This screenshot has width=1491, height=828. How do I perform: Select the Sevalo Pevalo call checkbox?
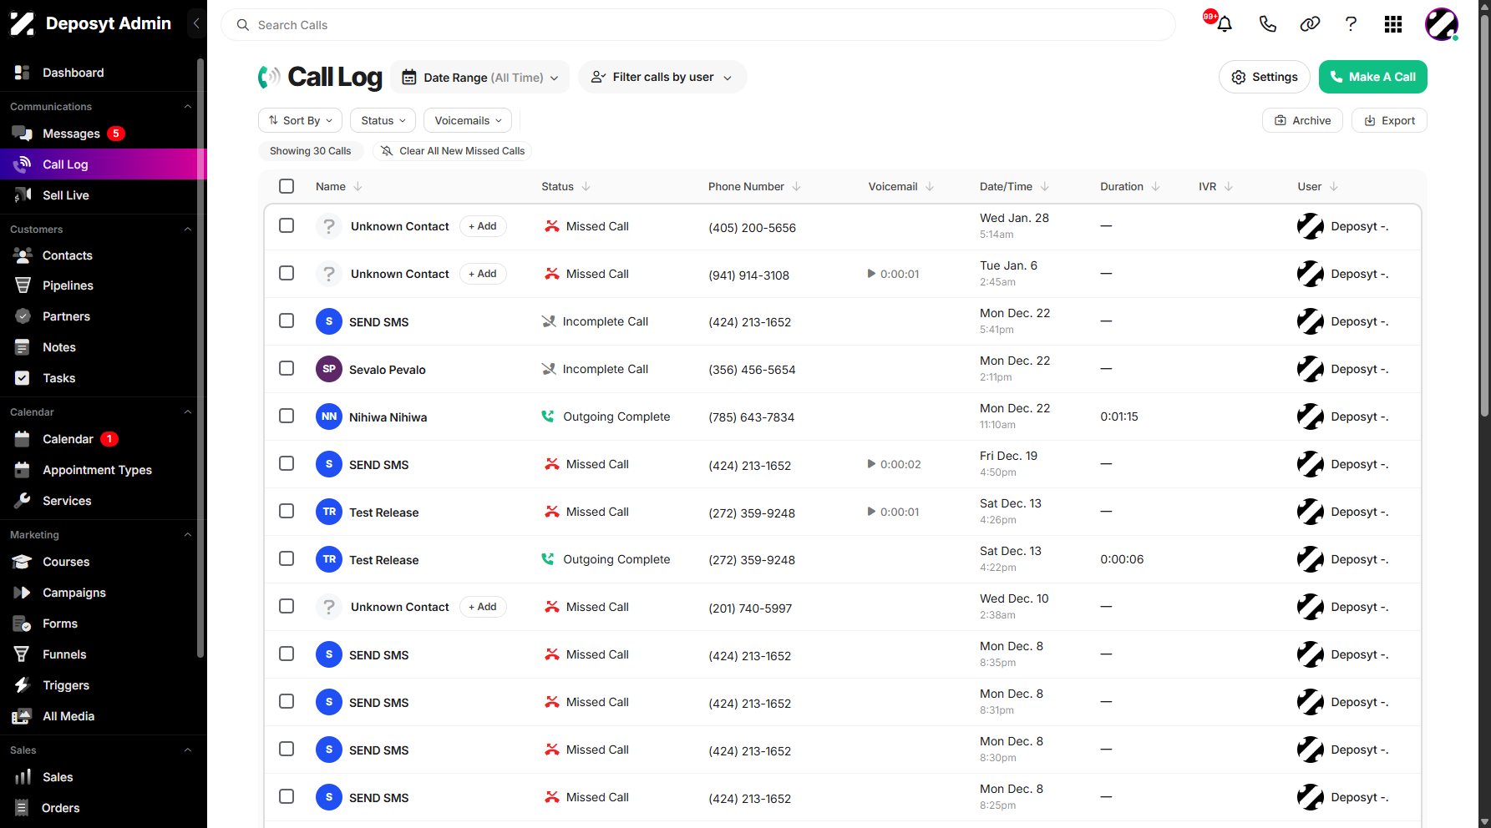pyautogui.click(x=287, y=368)
